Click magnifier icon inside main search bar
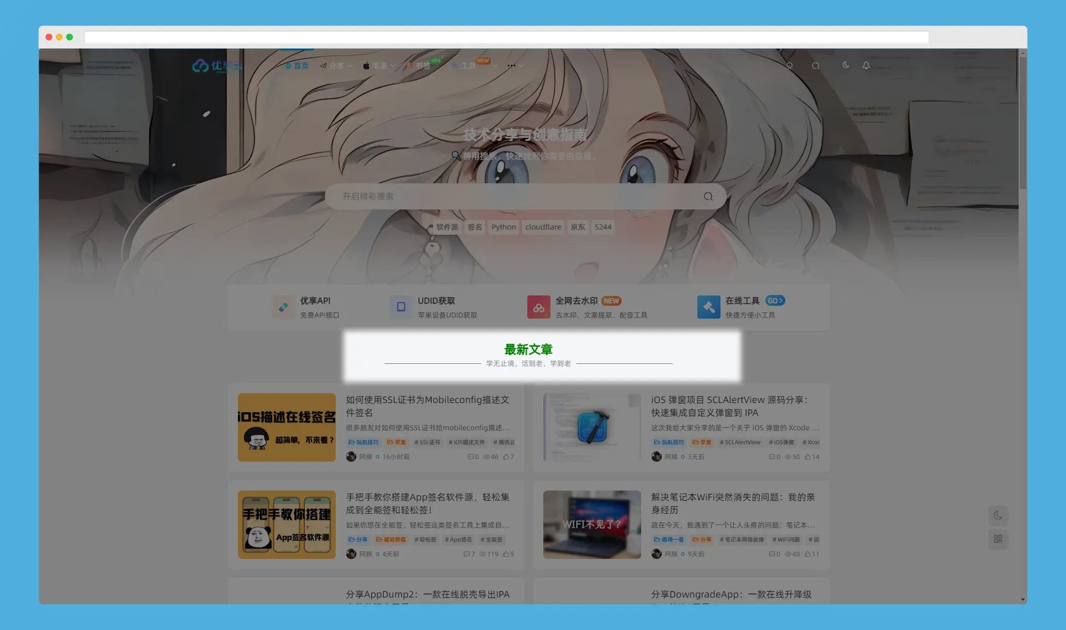Image resolution: width=1066 pixels, height=630 pixels. click(x=709, y=197)
